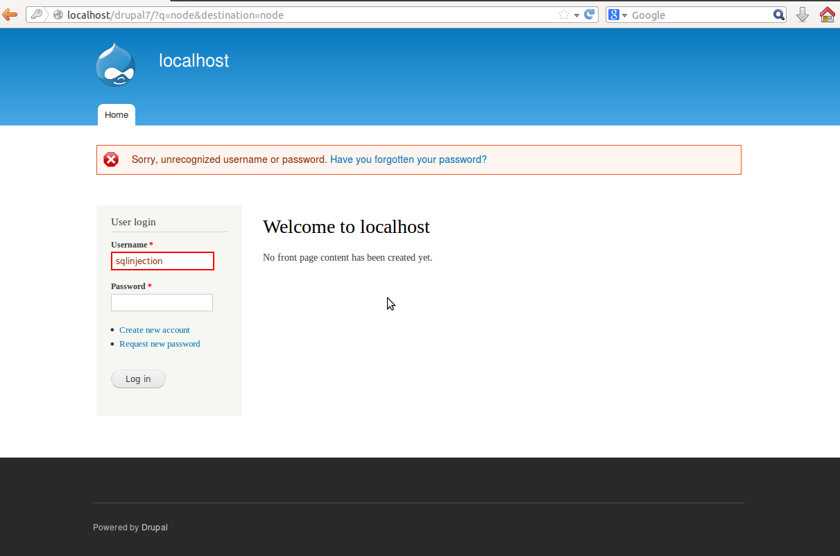Select the Home tab on the site navigation
This screenshot has width=840, height=556.
click(x=116, y=114)
